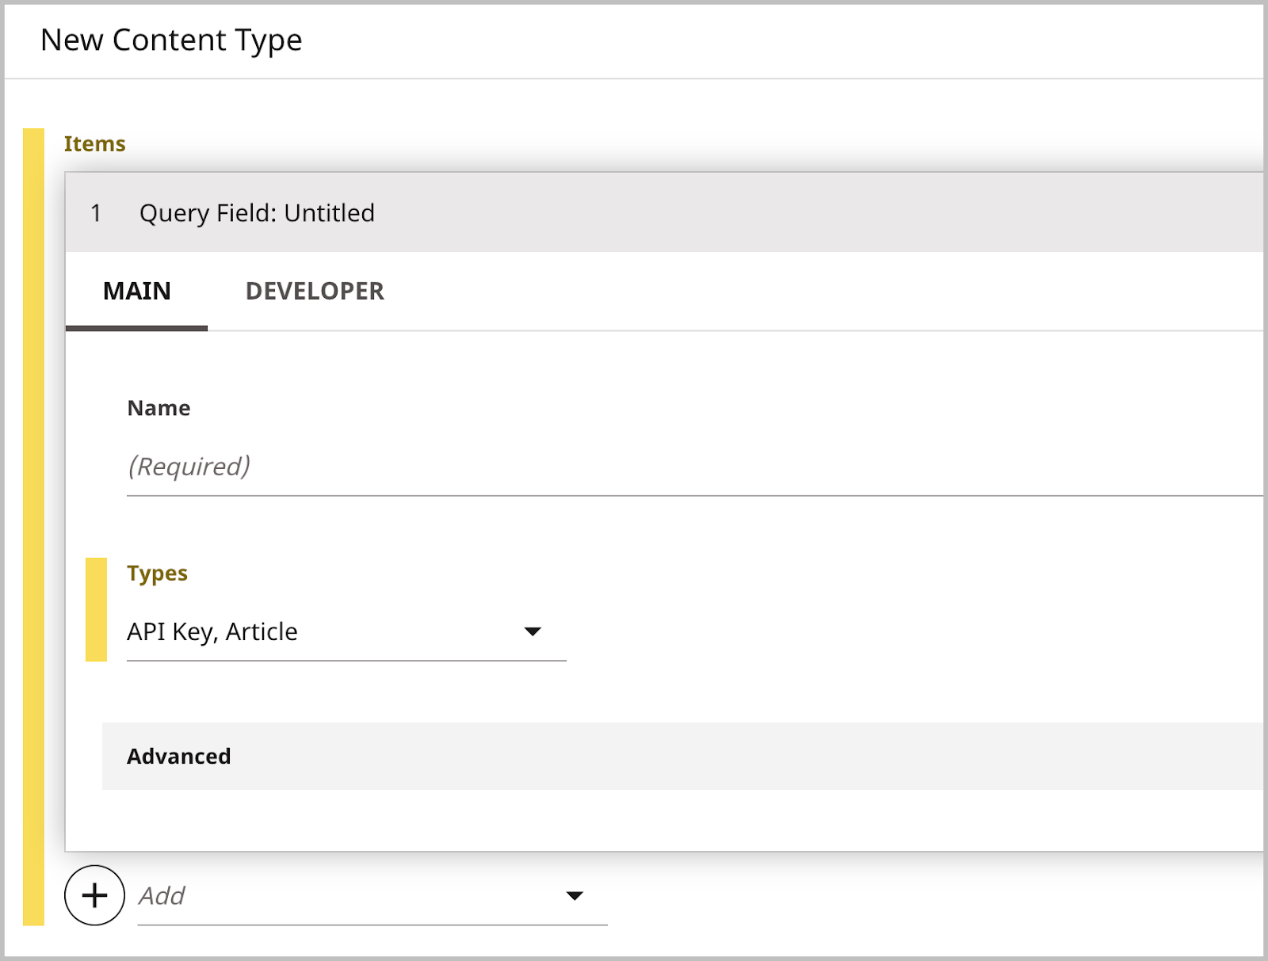Switch to the MAIN tab
Viewport: 1268px width, 961px height.
(x=136, y=292)
